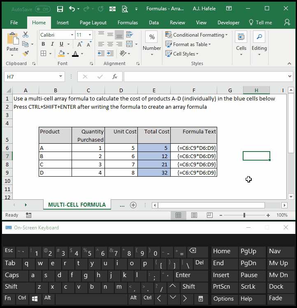
Task: Switch to Page Break Preview
Action: (x=210, y=215)
